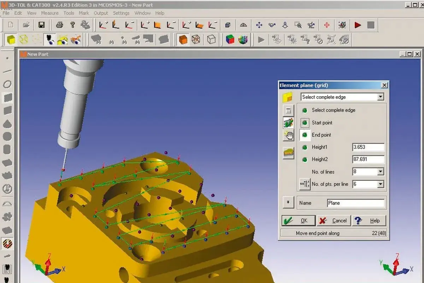Open the printer icon to print
The image size is (424, 283).
pyautogui.click(x=60, y=25)
